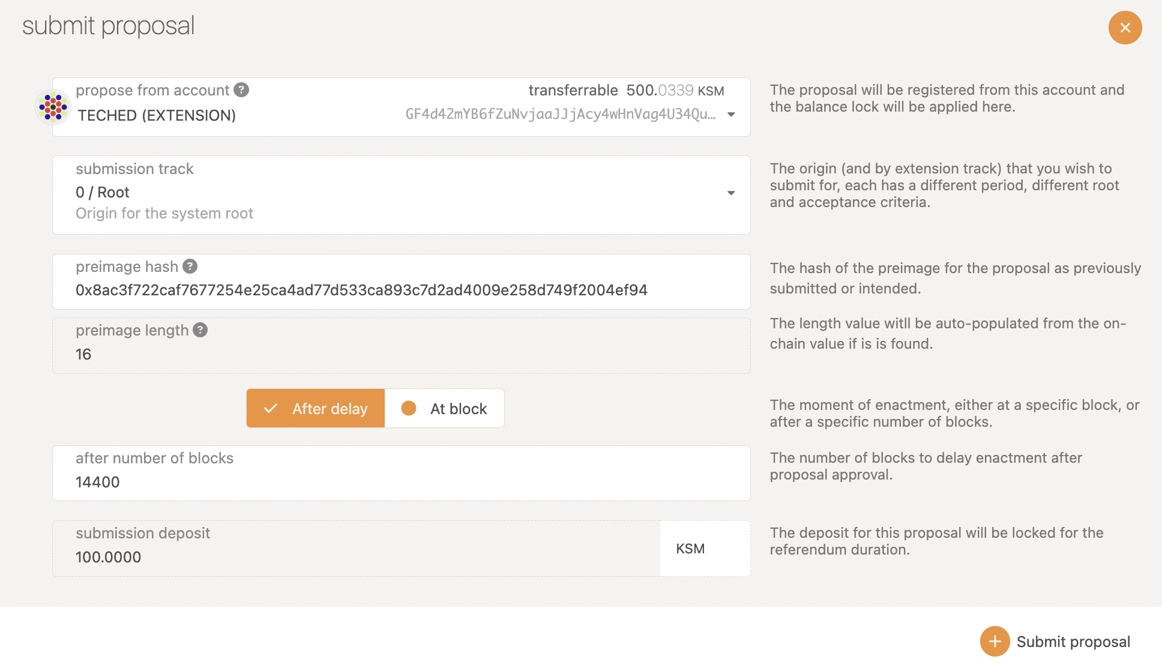This screenshot has height=671, width=1162.
Task: Click the orange plus icon for Submit proposal
Action: coord(995,642)
